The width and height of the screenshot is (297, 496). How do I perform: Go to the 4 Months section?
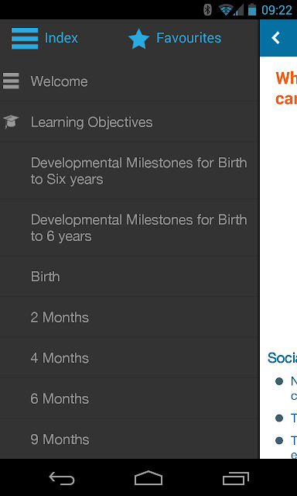coord(129,358)
